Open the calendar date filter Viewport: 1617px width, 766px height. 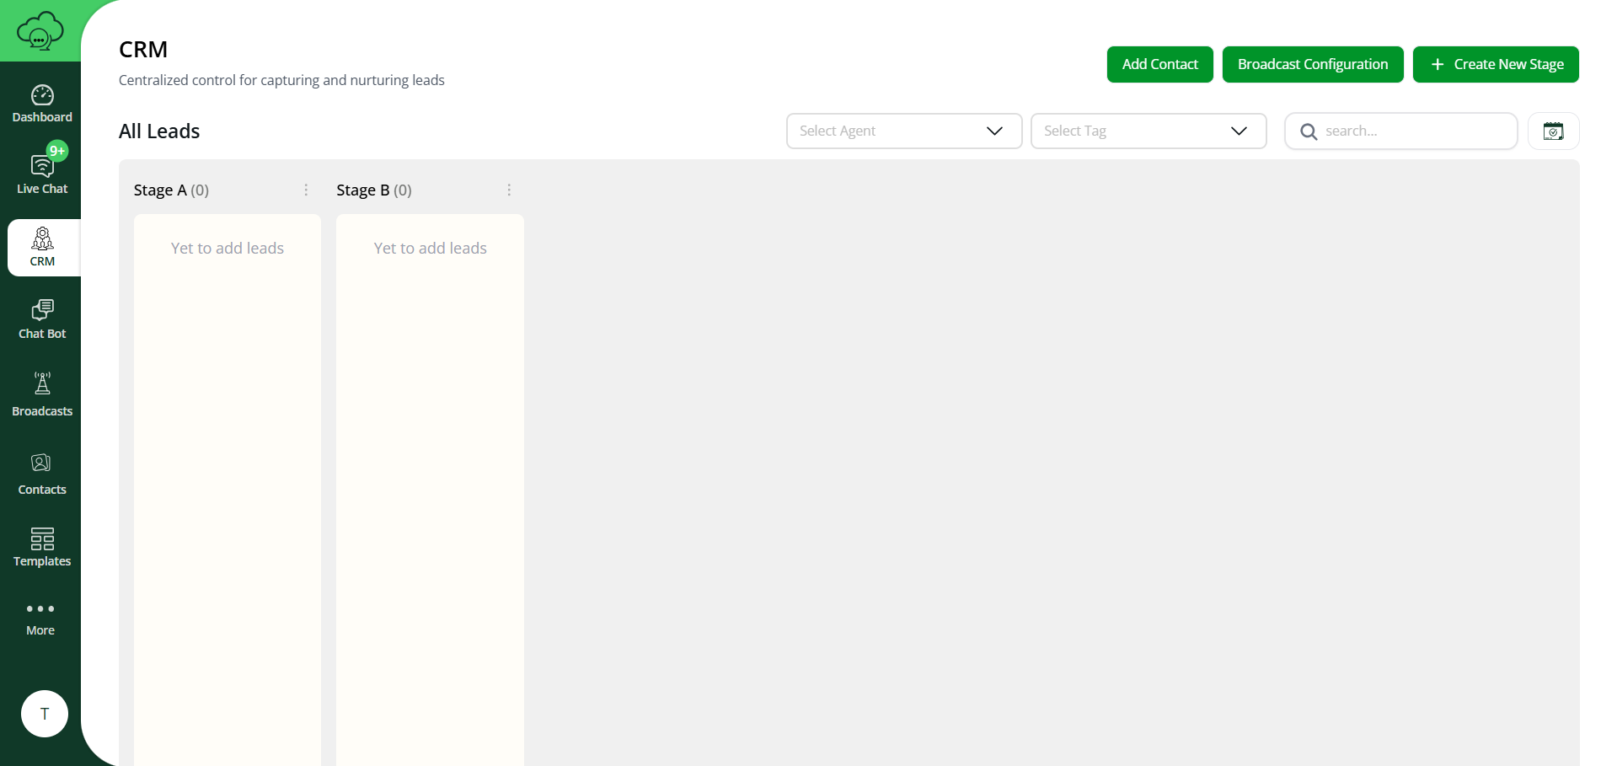pyautogui.click(x=1553, y=131)
